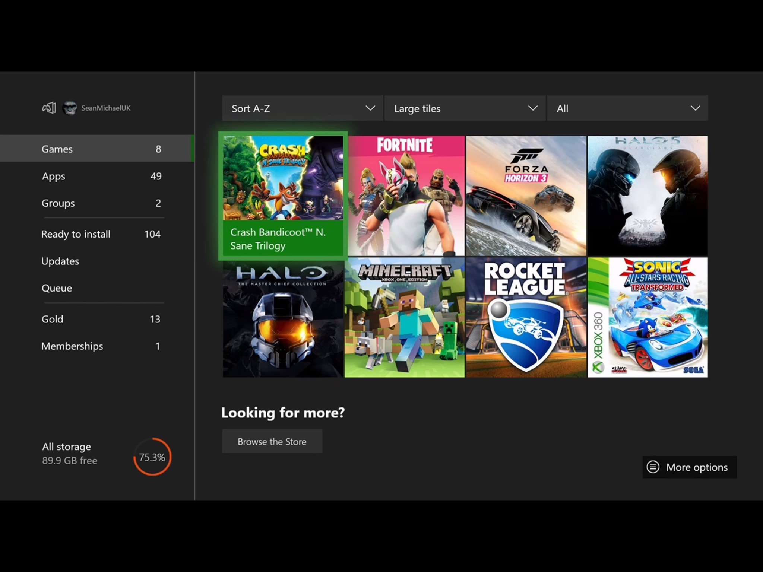Open the Minecraft Xbox One Edition tile

point(405,318)
